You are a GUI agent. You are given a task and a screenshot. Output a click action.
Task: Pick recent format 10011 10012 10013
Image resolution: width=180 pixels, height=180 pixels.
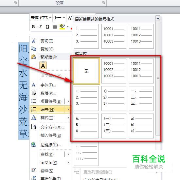click(141, 36)
